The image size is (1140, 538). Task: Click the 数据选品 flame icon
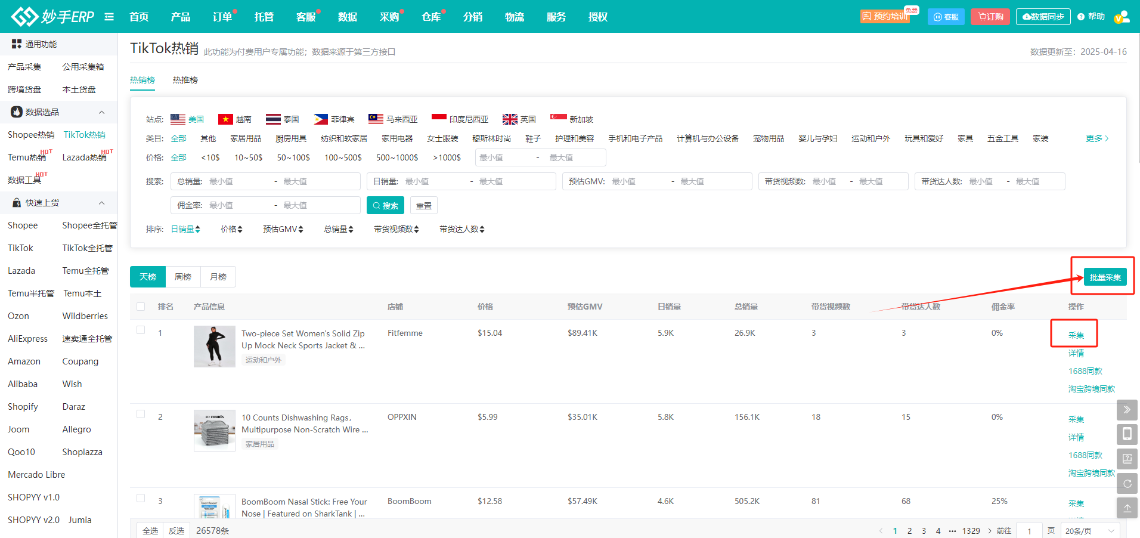[x=17, y=112]
